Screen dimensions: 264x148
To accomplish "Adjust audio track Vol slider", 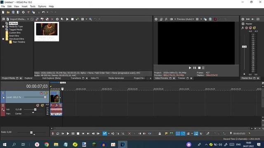I will [x=35, y=109].
